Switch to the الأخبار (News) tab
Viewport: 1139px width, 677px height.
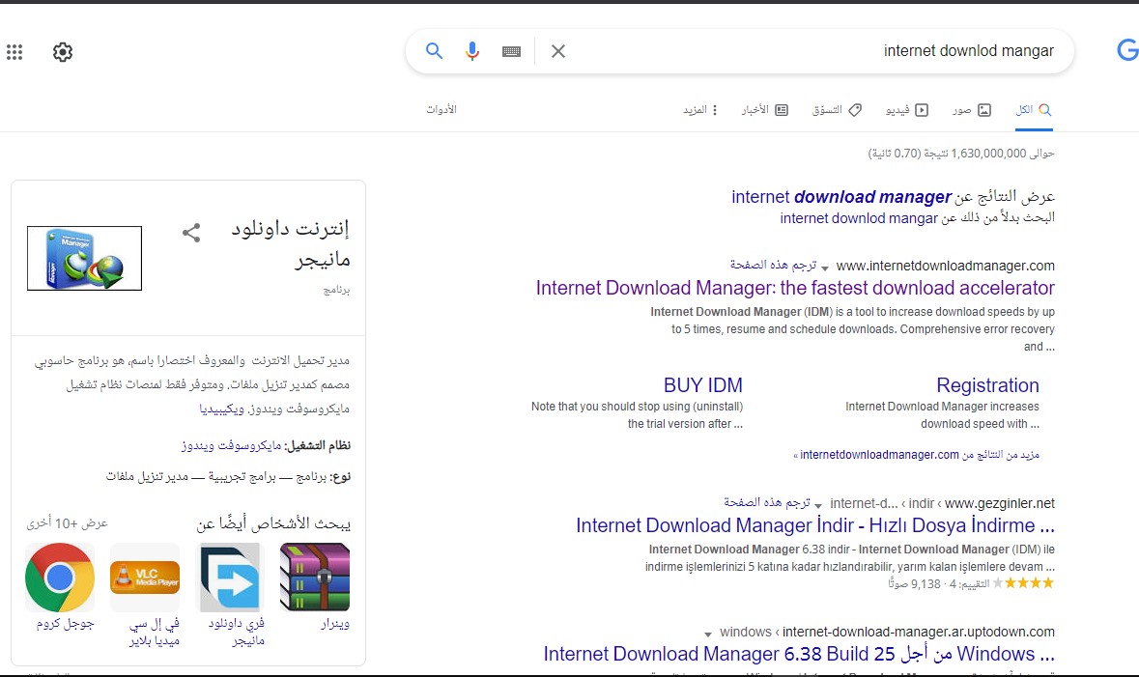point(765,110)
